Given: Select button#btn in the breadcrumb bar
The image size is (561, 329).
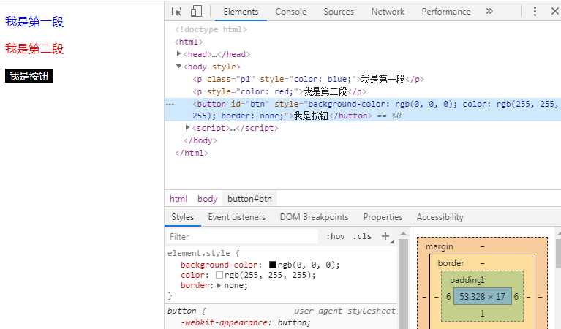Looking at the screenshot, I should point(249,199).
